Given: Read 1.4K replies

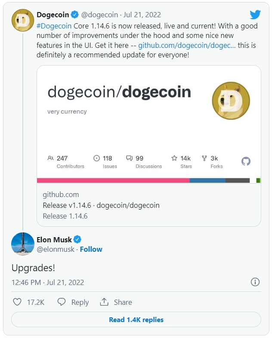Looking at the screenshot, I should (136, 319).
